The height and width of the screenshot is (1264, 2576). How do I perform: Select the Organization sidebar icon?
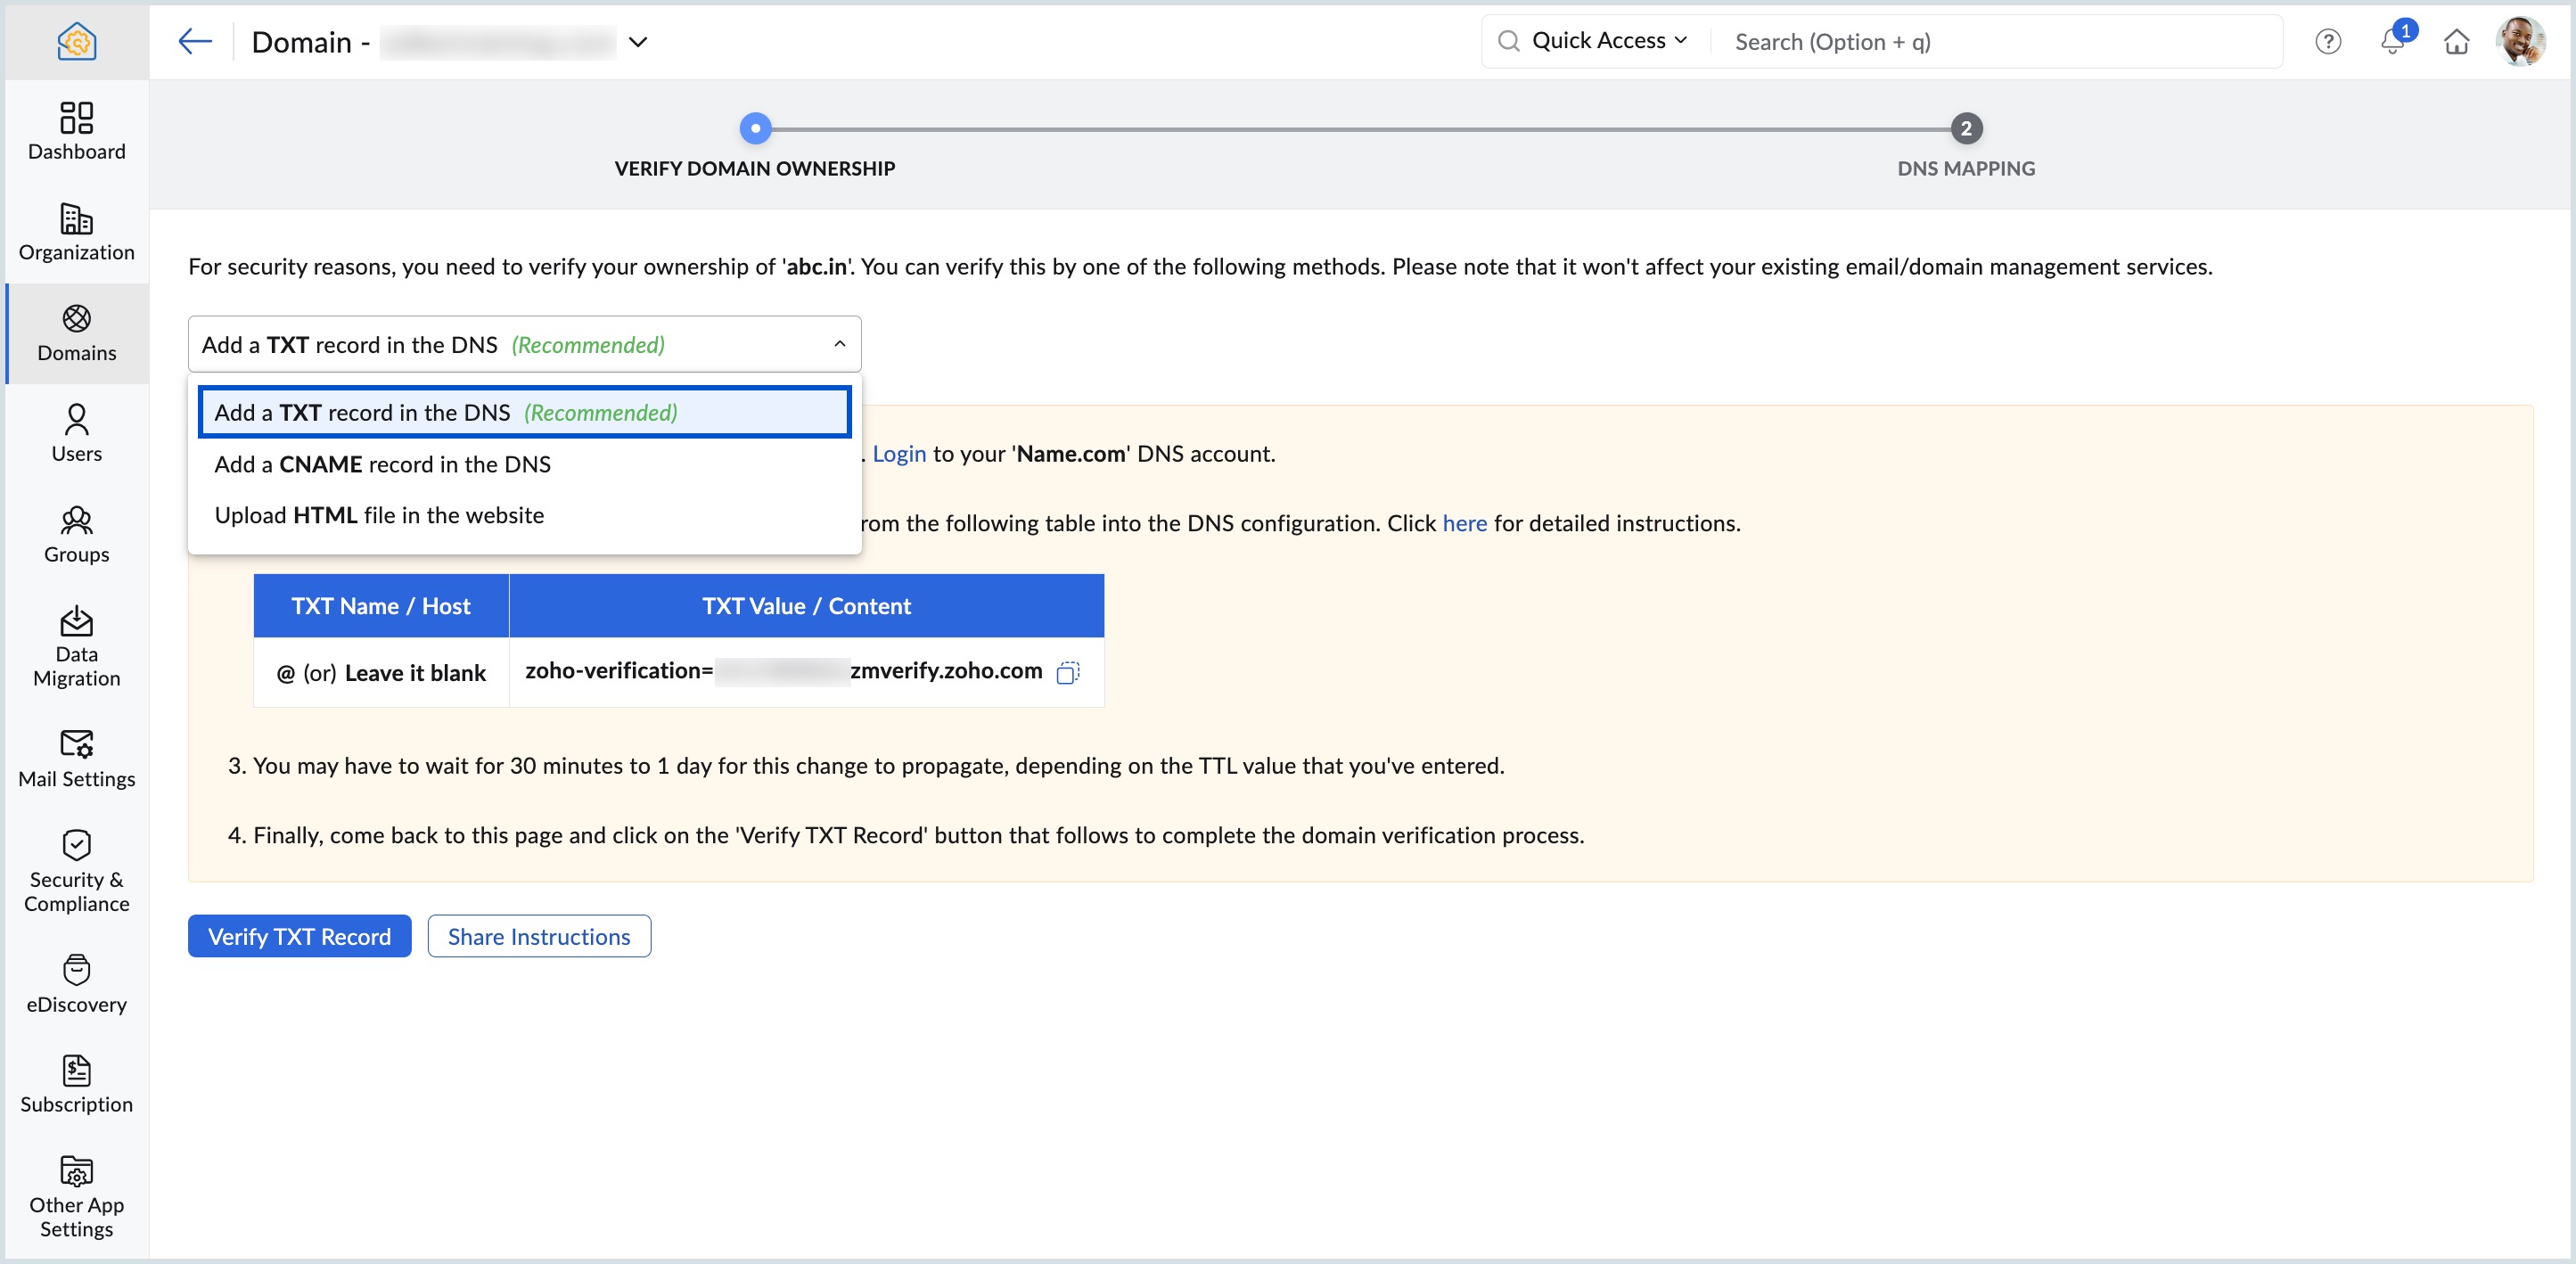coord(76,233)
